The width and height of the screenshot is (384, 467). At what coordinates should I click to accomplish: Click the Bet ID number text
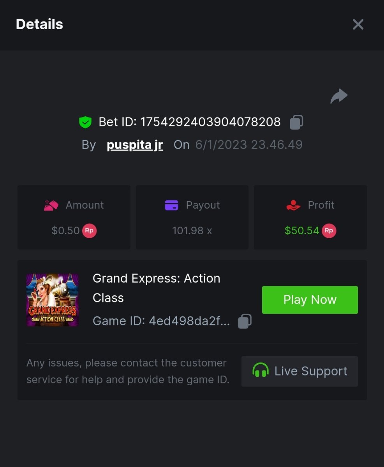210,122
